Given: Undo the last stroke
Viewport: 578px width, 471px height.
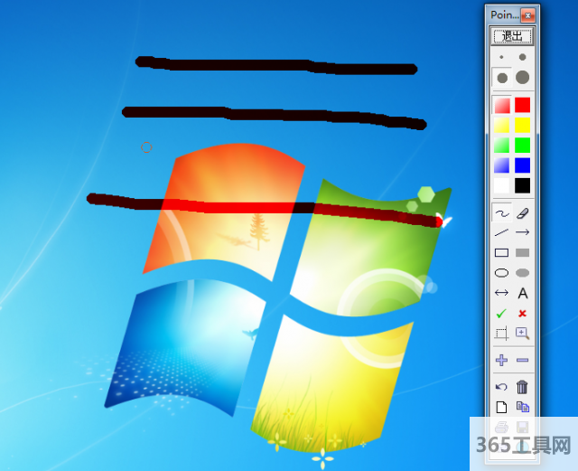Looking at the screenshot, I should [x=501, y=387].
